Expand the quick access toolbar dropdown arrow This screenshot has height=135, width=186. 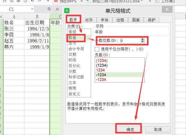(48, 1)
